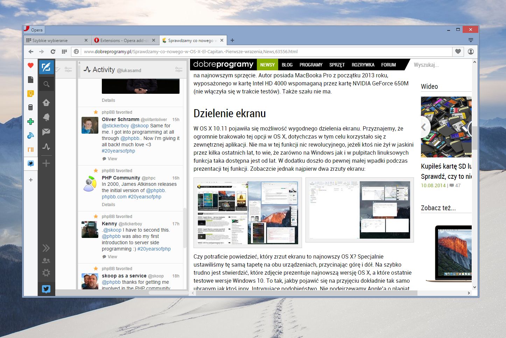Viewport: 506px width, 338px height.
Task: Open the TweetDeck new tweet compose button
Action: click(46, 67)
